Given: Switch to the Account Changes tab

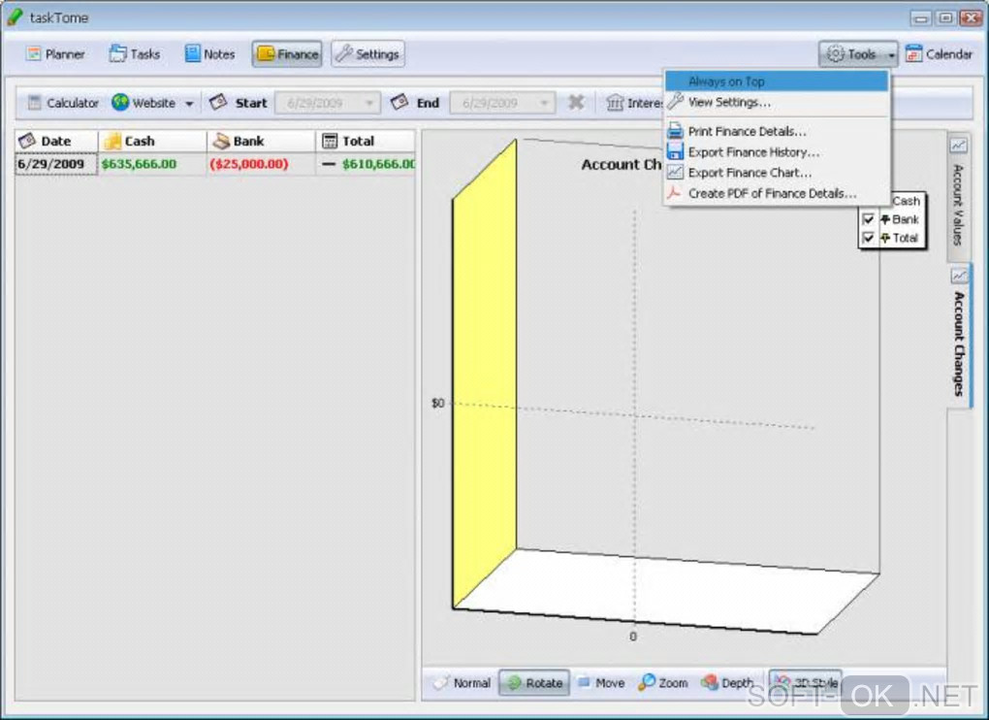Looking at the screenshot, I should click(959, 336).
